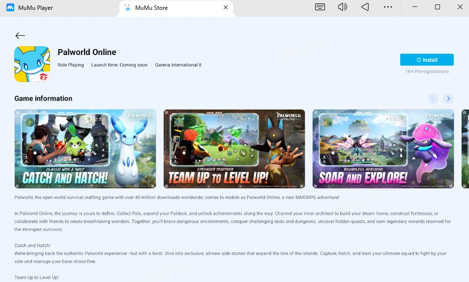Click Launch time: Coming soon text
469x282 pixels.
(x=119, y=65)
